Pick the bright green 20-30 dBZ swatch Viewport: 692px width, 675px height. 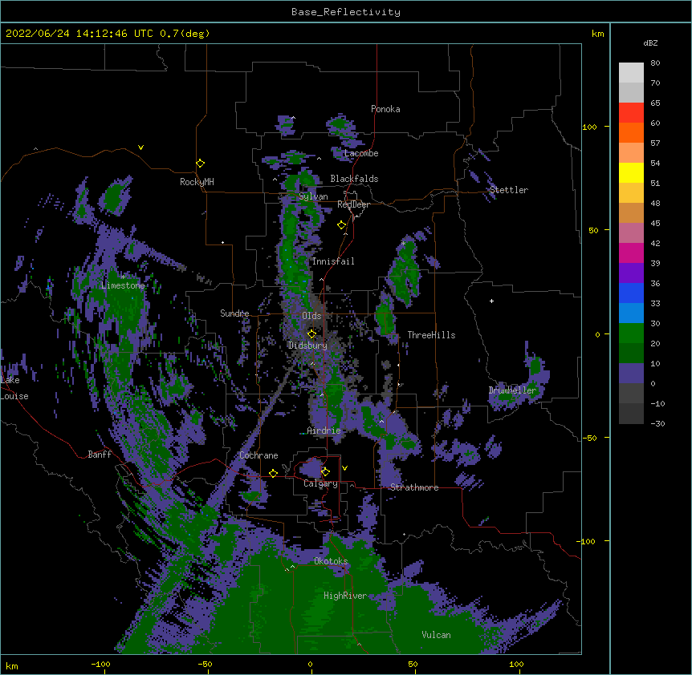(x=631, y=333)
